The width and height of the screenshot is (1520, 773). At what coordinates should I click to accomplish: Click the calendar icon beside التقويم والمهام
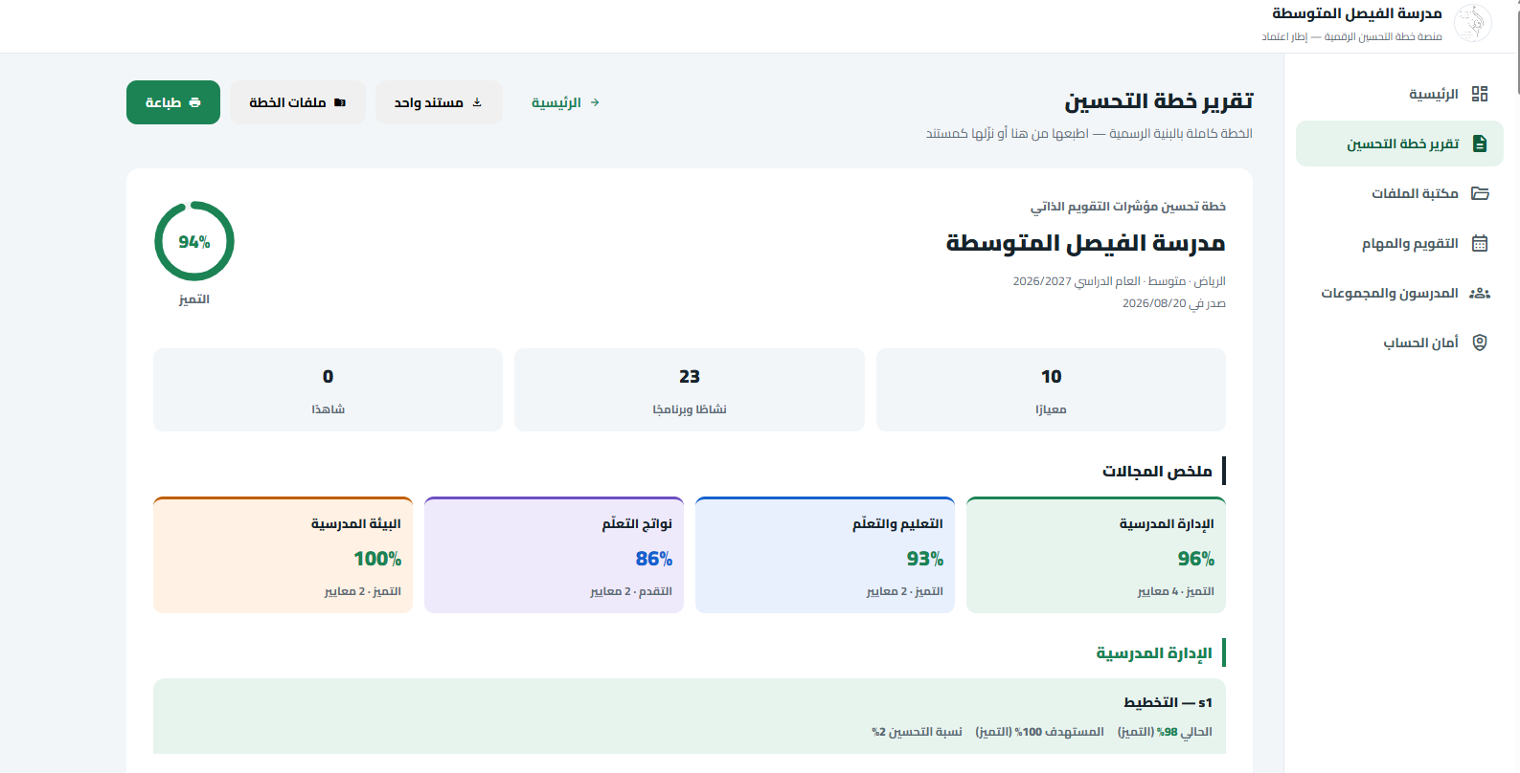tap(1480, 243)
